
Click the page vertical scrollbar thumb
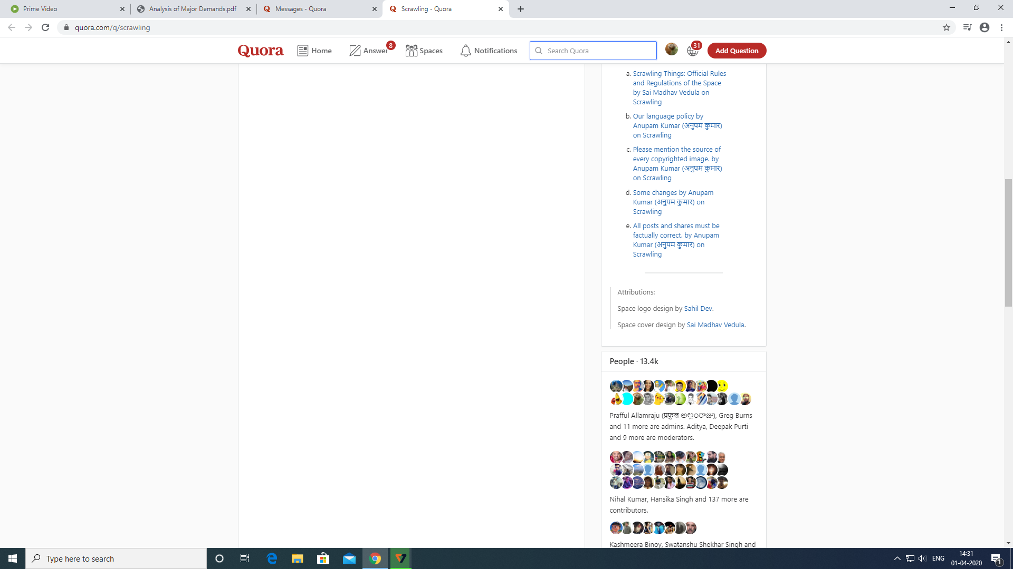click(x=1008, y=243)
